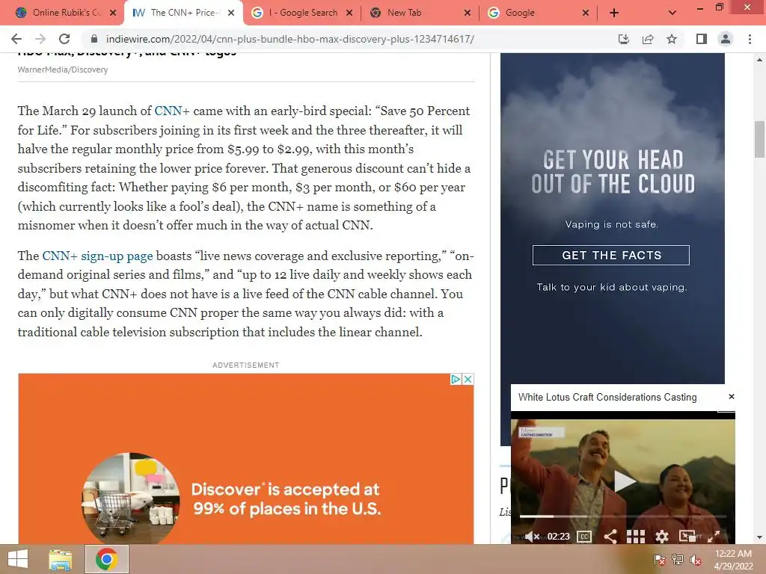Open AdChoices icon on Discover ad
This screenshot has height=574, width=766.
coord(456,379)
